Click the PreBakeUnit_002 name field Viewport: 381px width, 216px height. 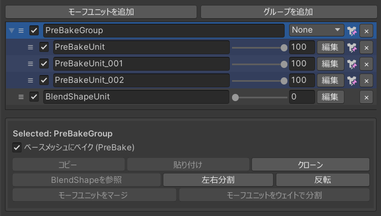[x=141, y=80]
